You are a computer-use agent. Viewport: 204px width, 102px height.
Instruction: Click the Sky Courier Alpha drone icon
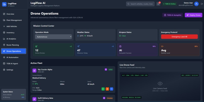(x=34, y=71)
